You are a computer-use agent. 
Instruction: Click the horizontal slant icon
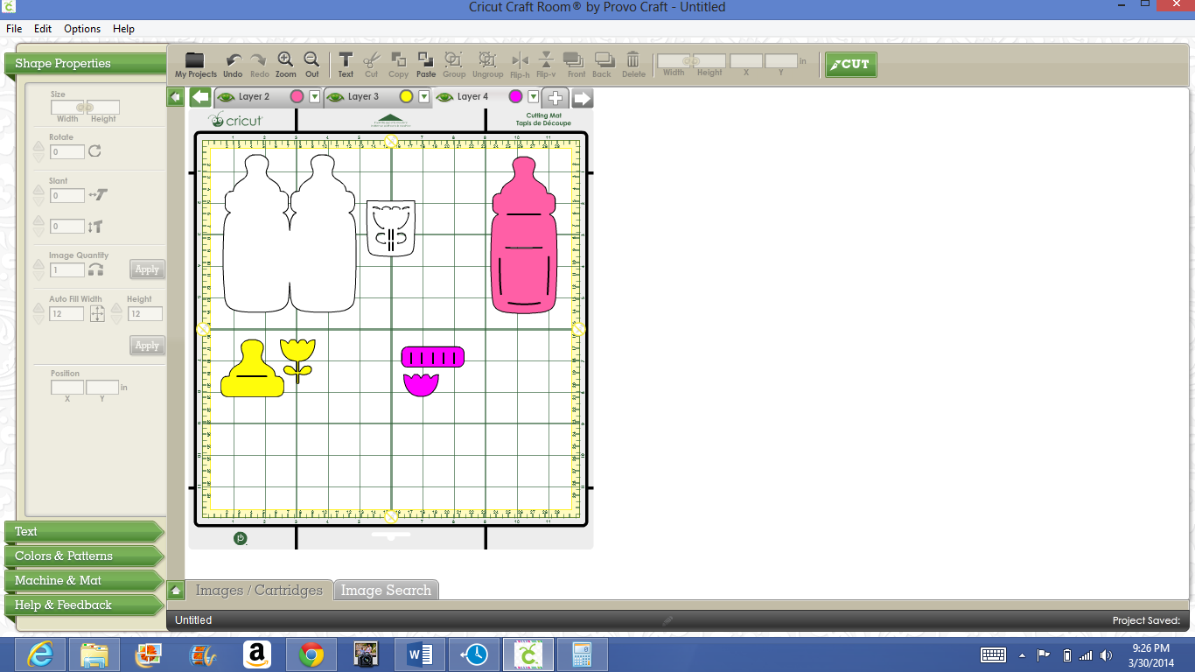(x=98, y=195)
